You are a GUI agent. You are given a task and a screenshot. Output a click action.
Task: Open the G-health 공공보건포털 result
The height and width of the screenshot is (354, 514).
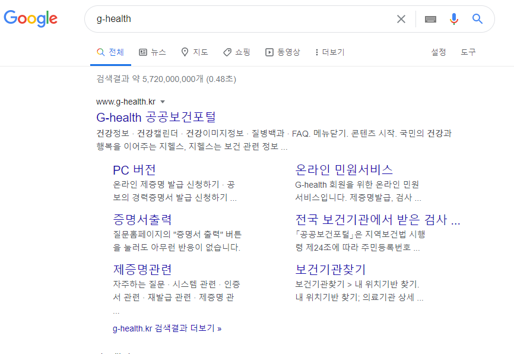click(156, 117)
